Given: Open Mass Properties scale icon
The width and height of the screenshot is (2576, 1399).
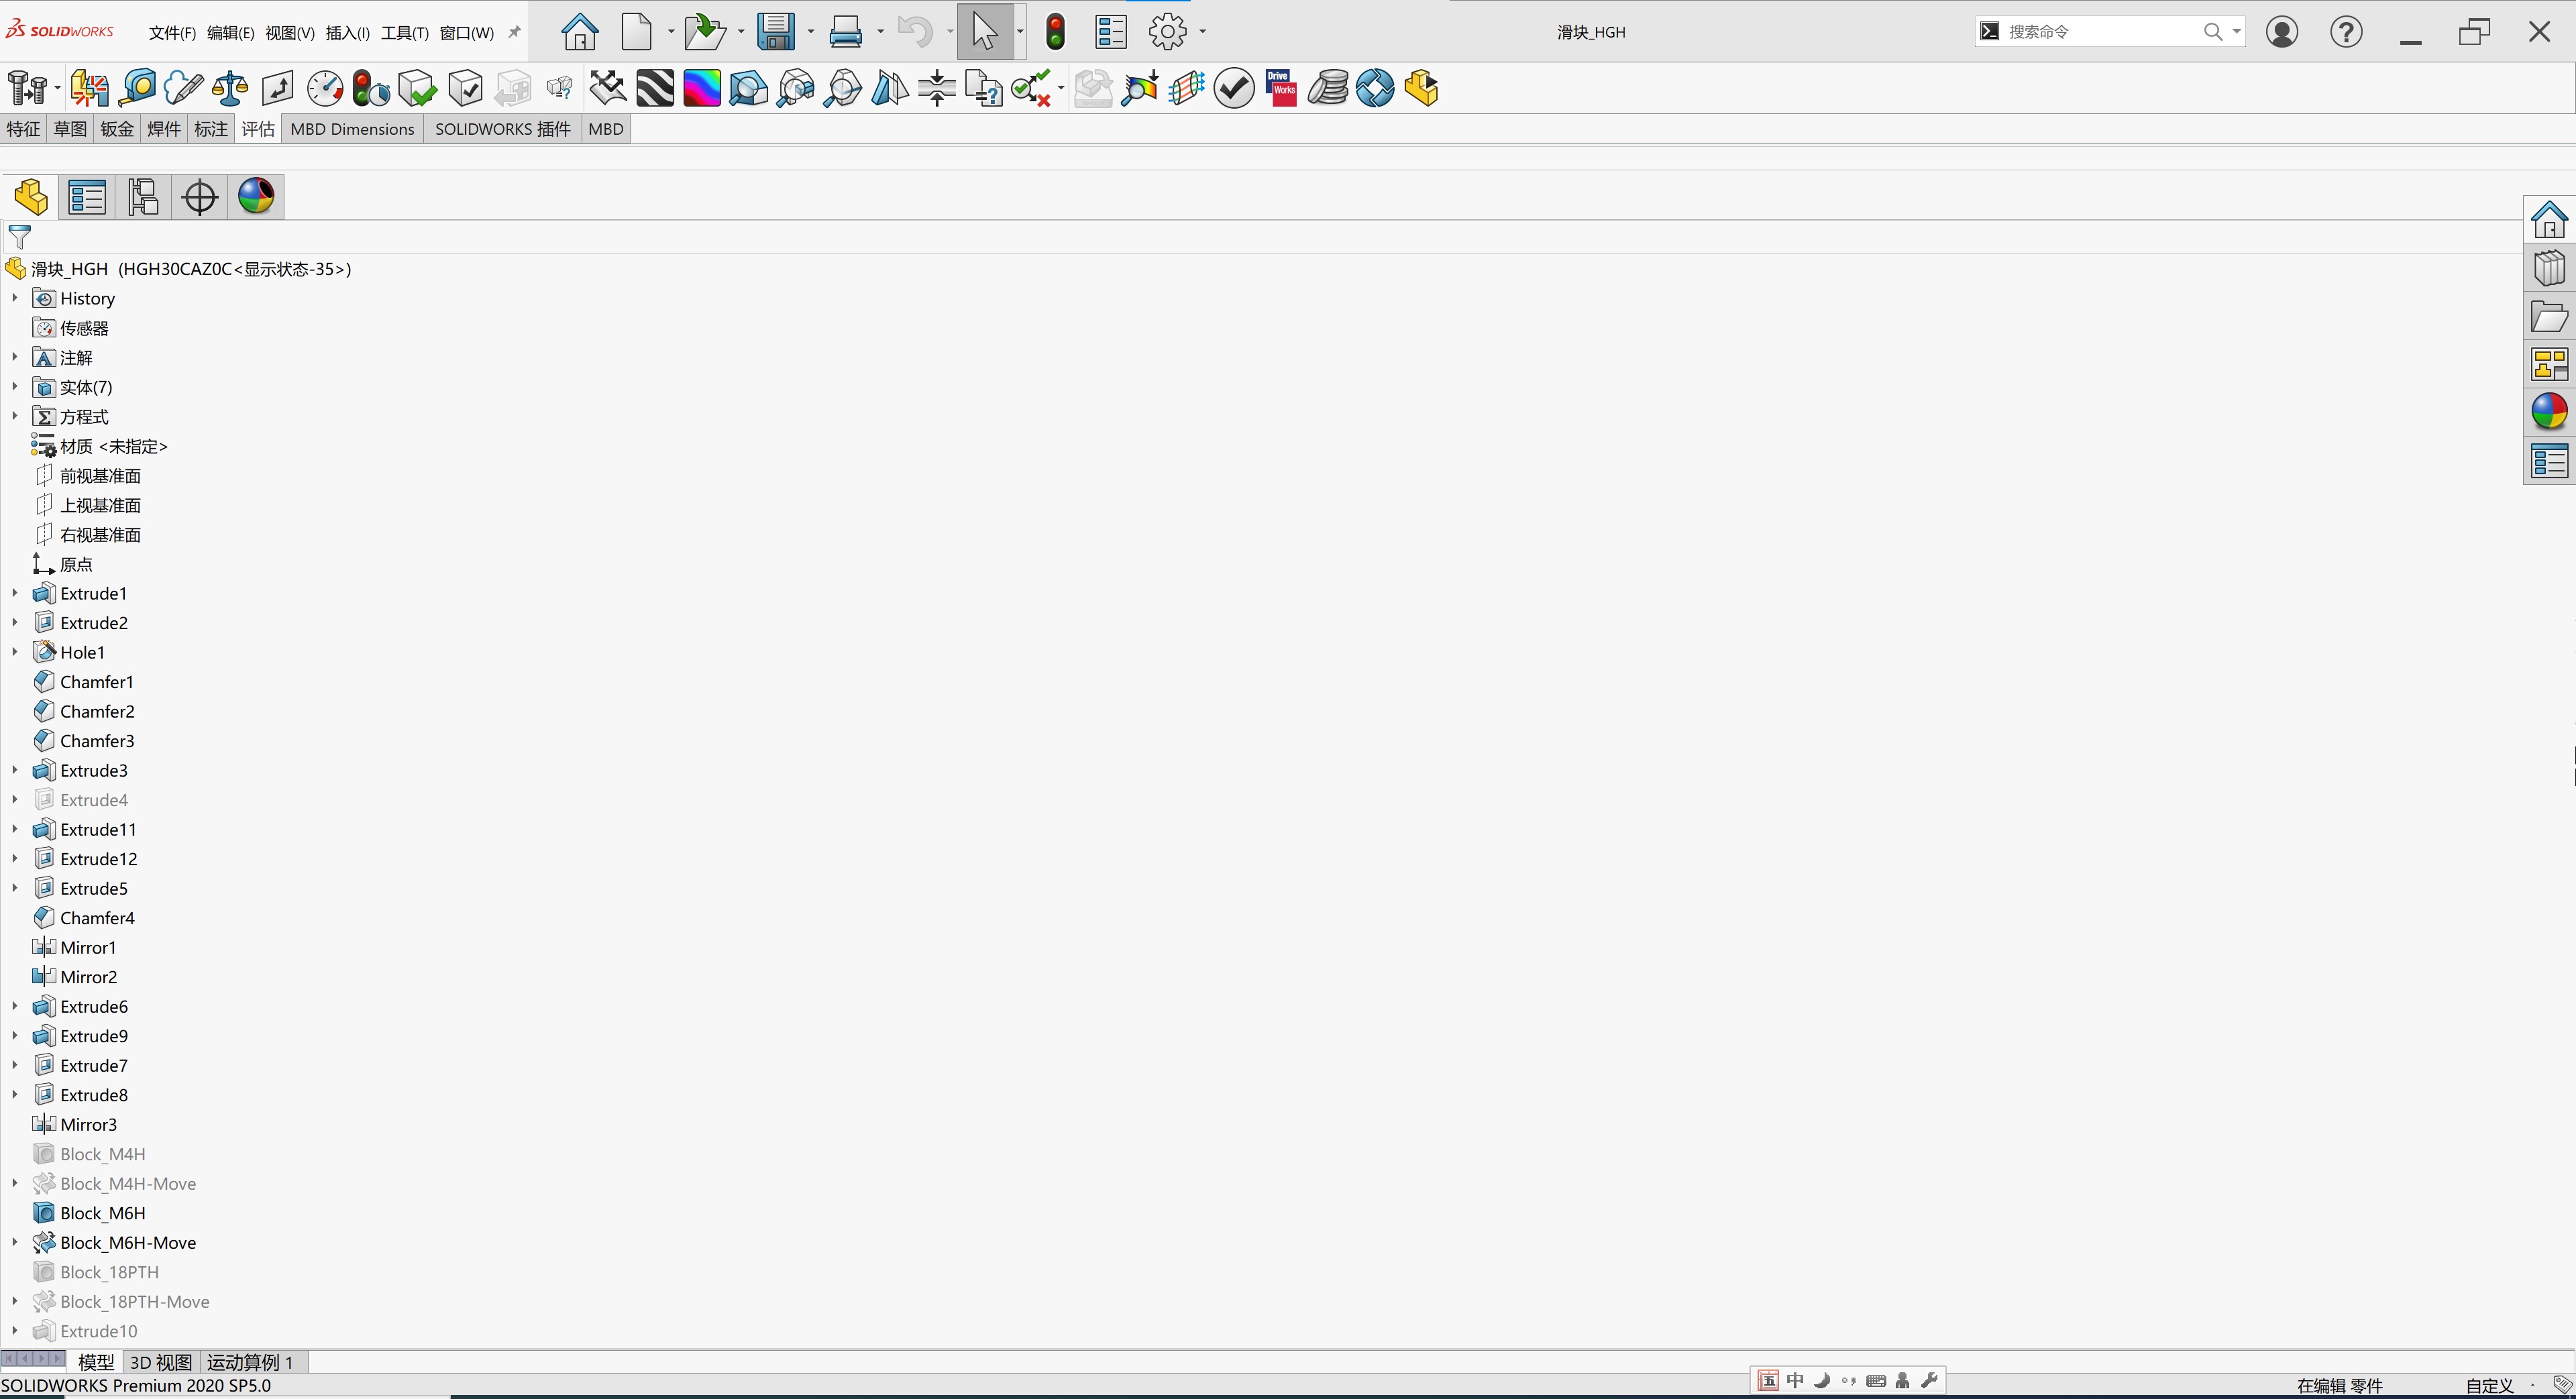Looking at the screenshot, I should coord(230,88).
